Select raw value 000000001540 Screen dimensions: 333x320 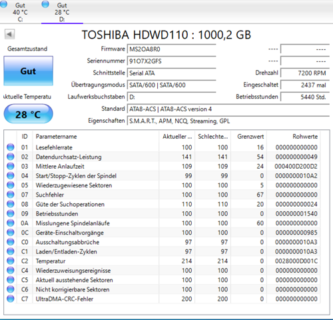pos(296,214)
